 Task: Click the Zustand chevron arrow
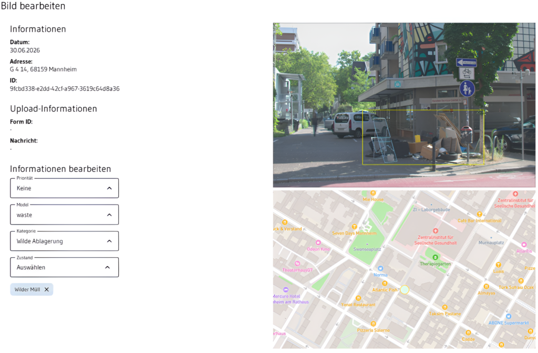[107, 267]
